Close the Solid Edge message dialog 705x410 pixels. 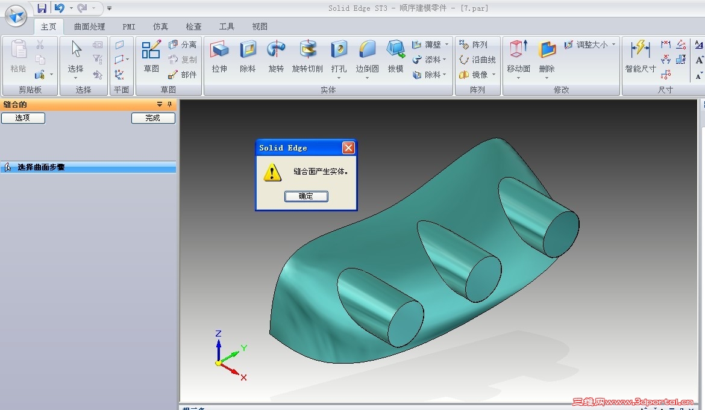coord(348,148)
